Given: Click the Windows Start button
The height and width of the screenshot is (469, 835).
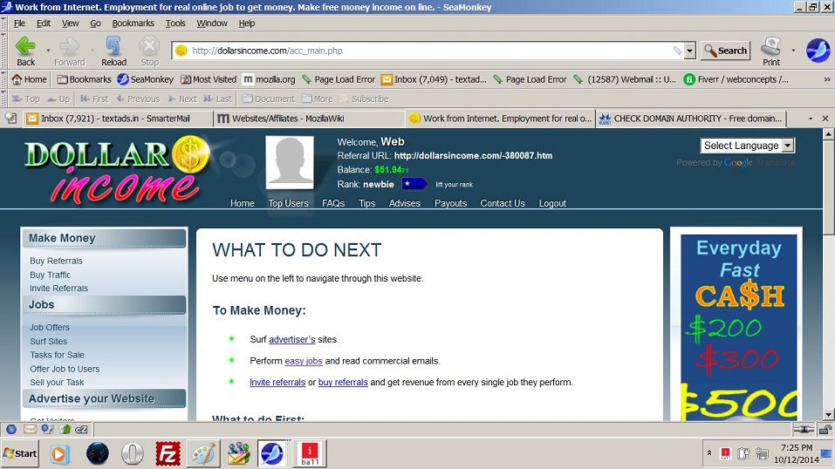Looking at the screenshot, I should click(x=20, y=453).
